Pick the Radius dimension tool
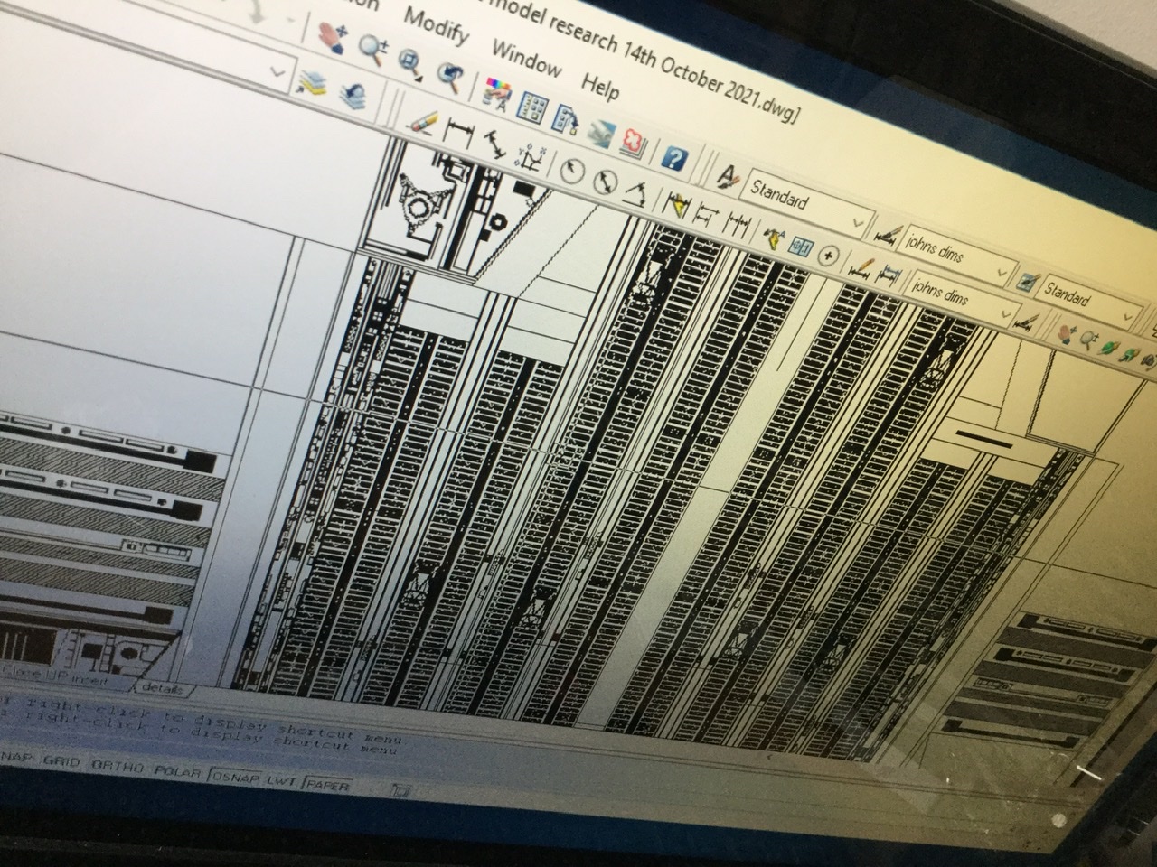Image resolution: width=1157 pixels, height=867 pixels. coord(572,171)
